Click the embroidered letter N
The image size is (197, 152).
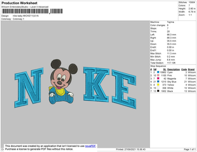pyautogui.click(x=29, y=87)
